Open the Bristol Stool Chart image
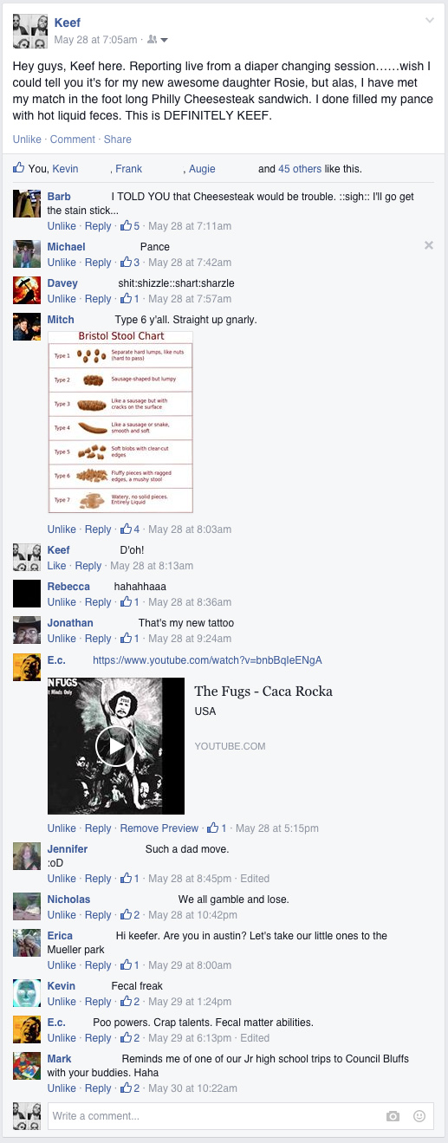 click(120, 422)
